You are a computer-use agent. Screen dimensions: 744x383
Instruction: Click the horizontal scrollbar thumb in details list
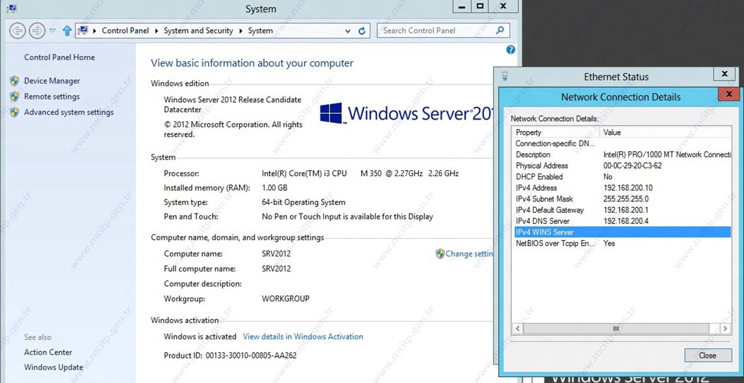point(616,329)
